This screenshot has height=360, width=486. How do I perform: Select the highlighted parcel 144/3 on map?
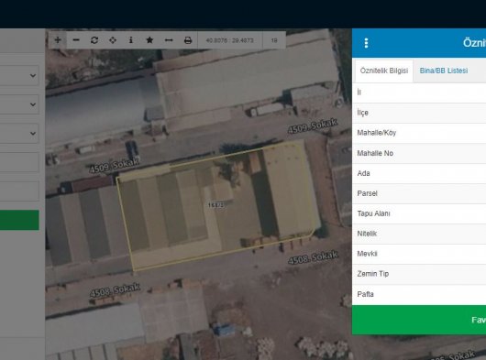[216, 205]
